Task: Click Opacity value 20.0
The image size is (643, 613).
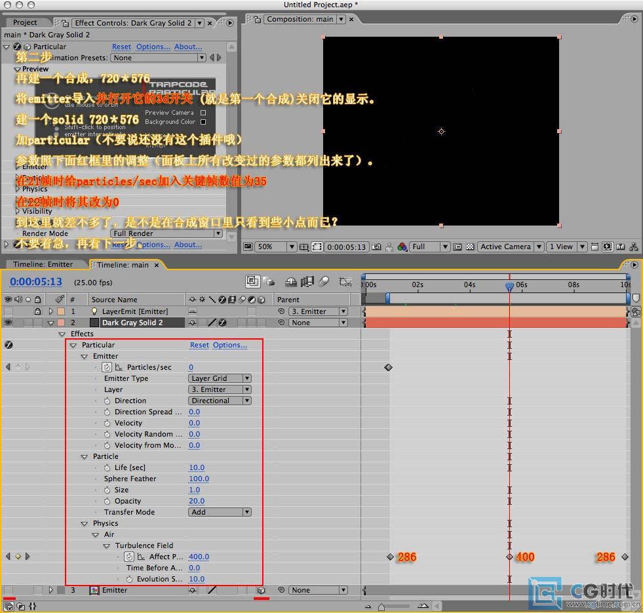Action: click(x=197, y=501)
